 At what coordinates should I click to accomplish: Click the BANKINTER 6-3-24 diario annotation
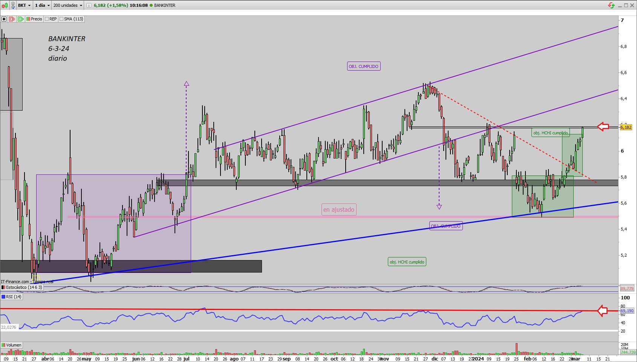(x=67, y=48)
